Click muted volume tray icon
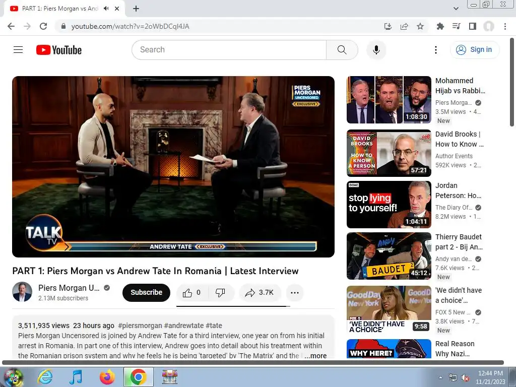This screenshot has height=387, width=516. click(465, 378)
